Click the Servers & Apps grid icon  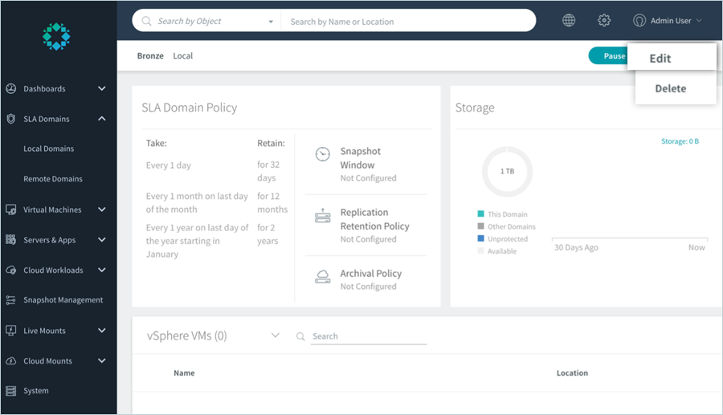[x=11, y=239]
